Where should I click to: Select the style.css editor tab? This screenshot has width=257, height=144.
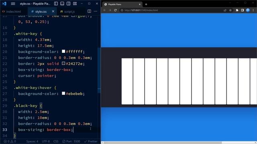[41, 12]
